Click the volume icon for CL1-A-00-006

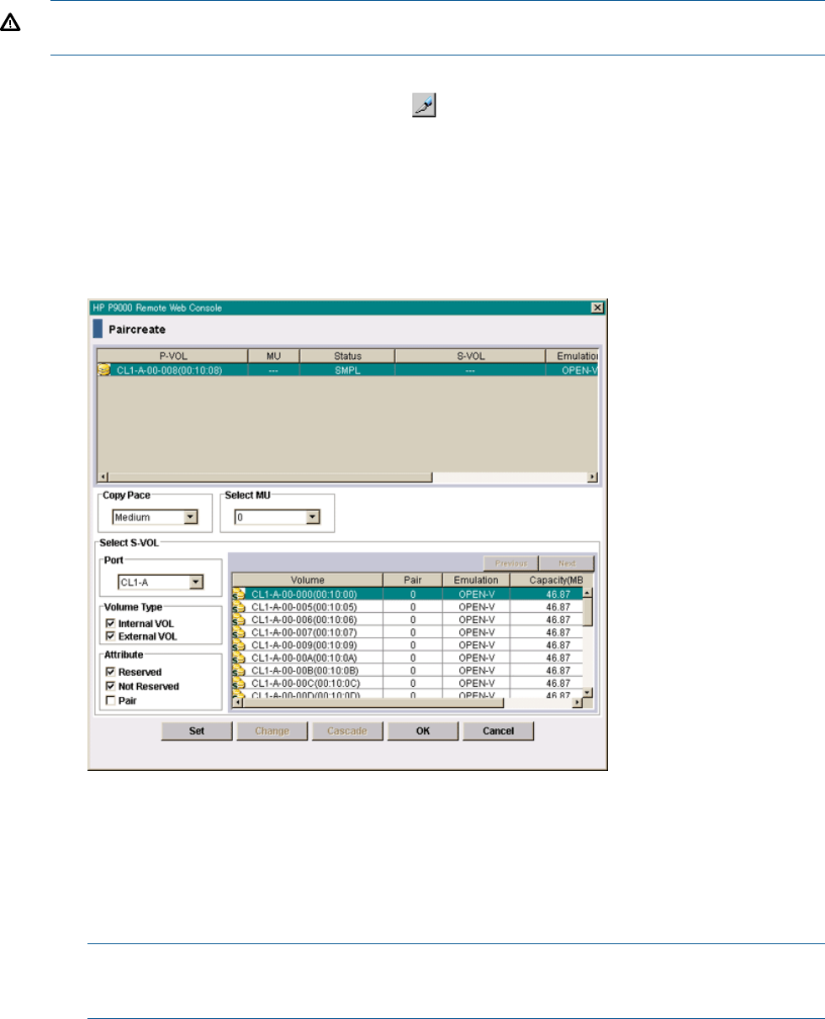pyautogui.click(x=238, y=620)
